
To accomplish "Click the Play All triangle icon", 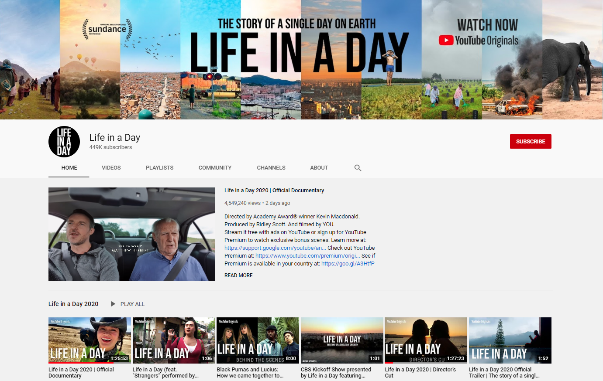I will point(113,304).
